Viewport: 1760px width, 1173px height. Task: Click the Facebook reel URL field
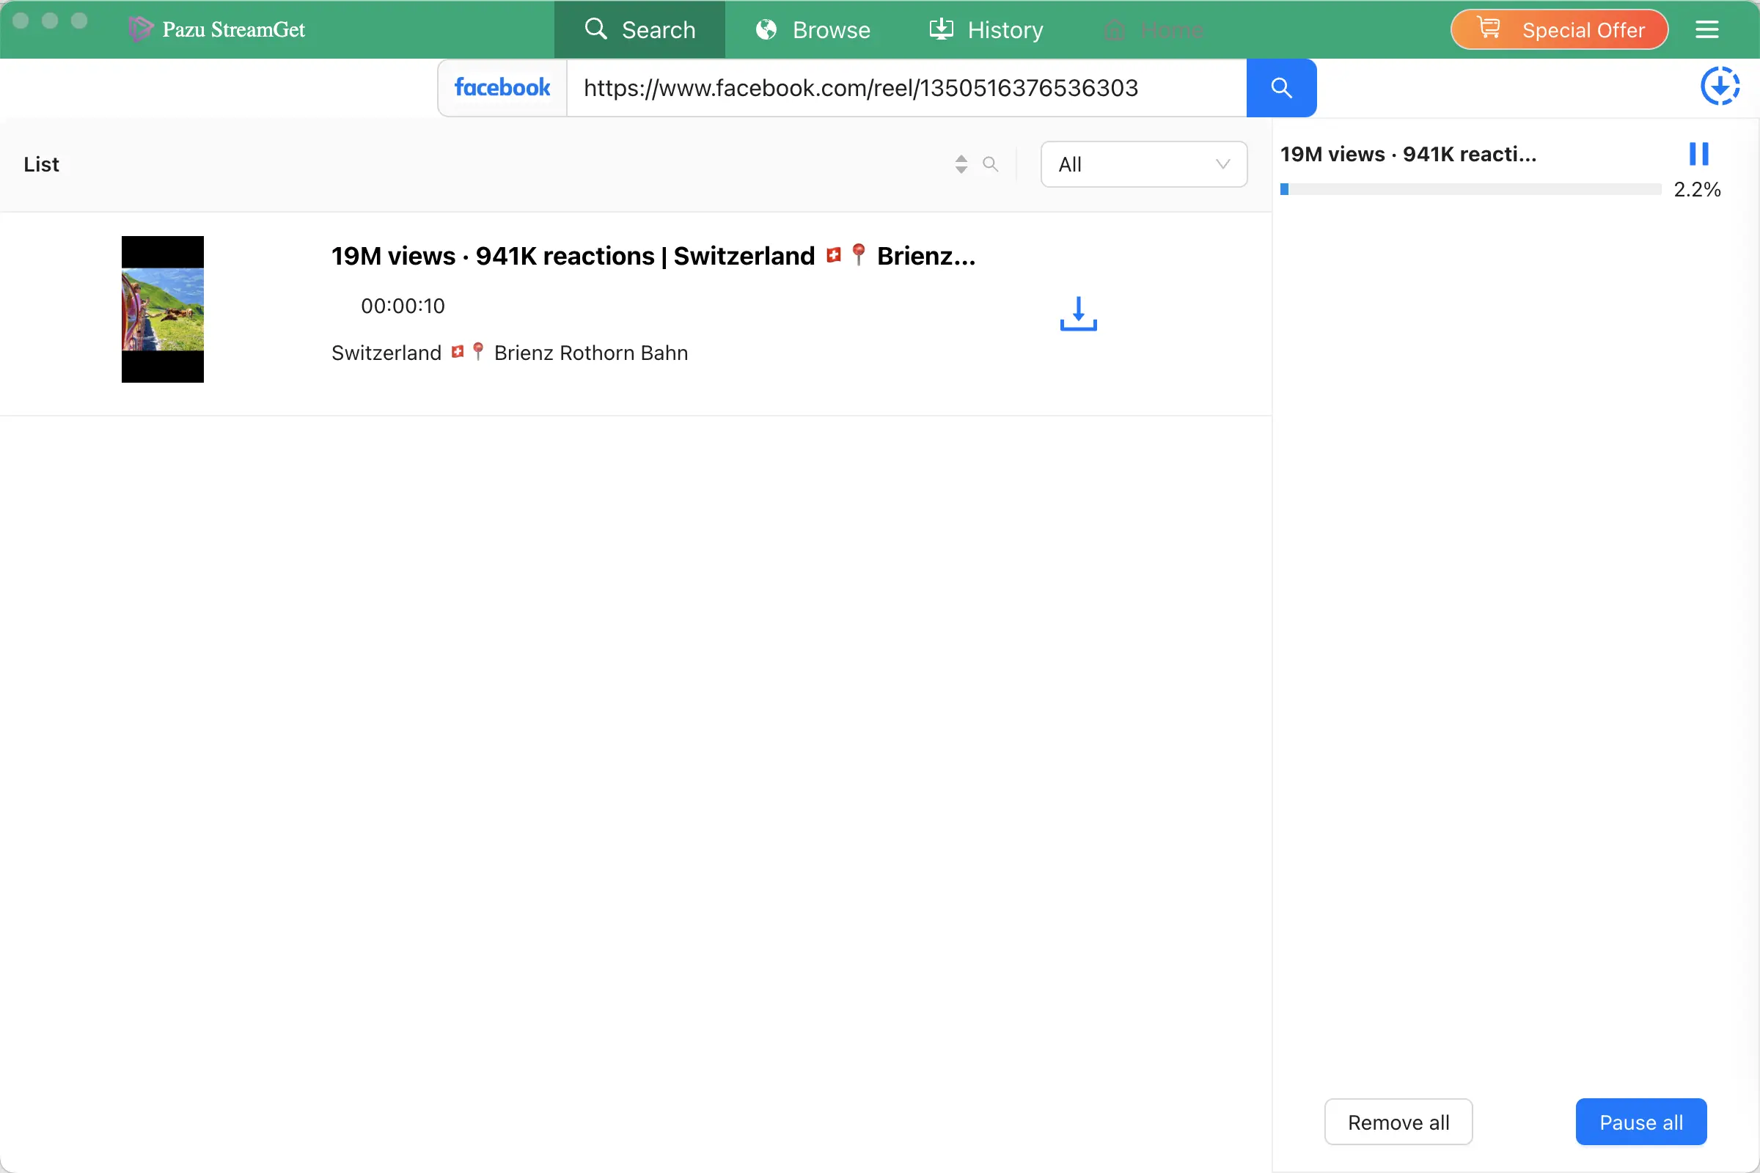[x=906, y=88]
